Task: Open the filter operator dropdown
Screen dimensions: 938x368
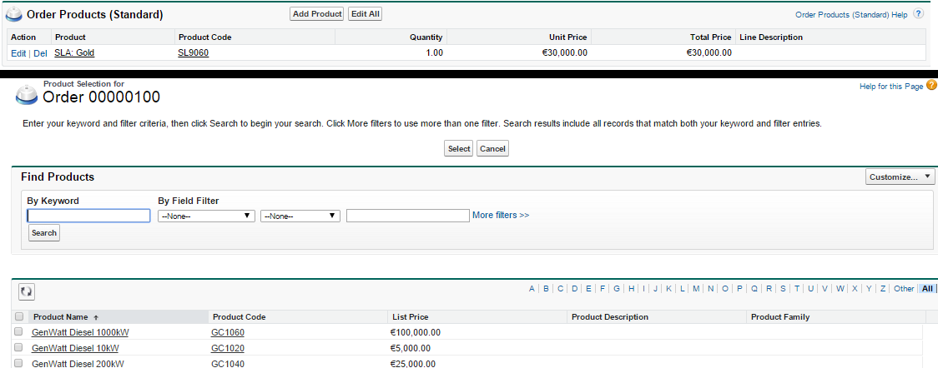Action: pos(300,216)
